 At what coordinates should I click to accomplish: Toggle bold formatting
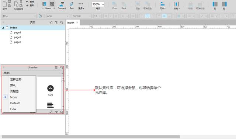point(106,16)
